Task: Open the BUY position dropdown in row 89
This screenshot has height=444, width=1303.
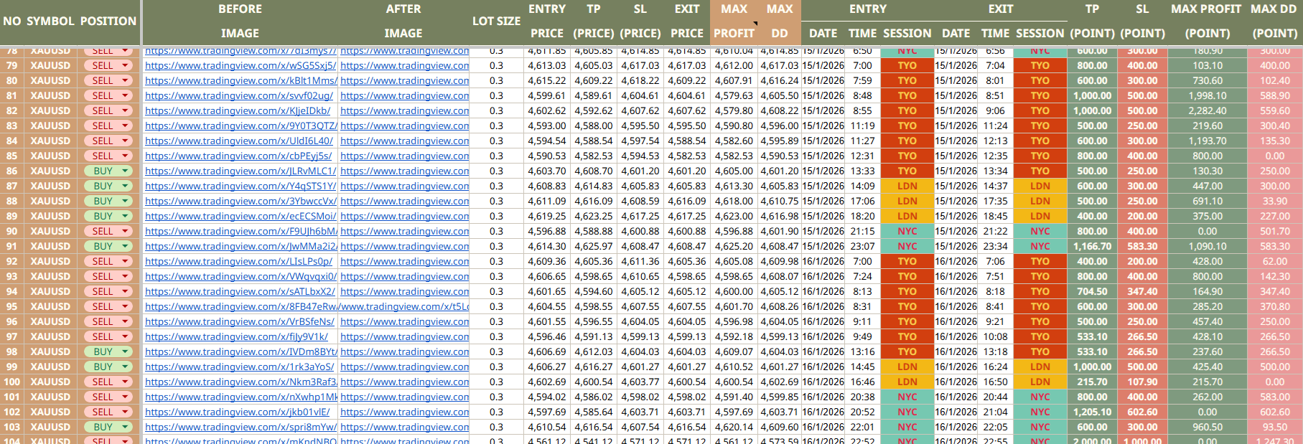Action: pos(126,216)
